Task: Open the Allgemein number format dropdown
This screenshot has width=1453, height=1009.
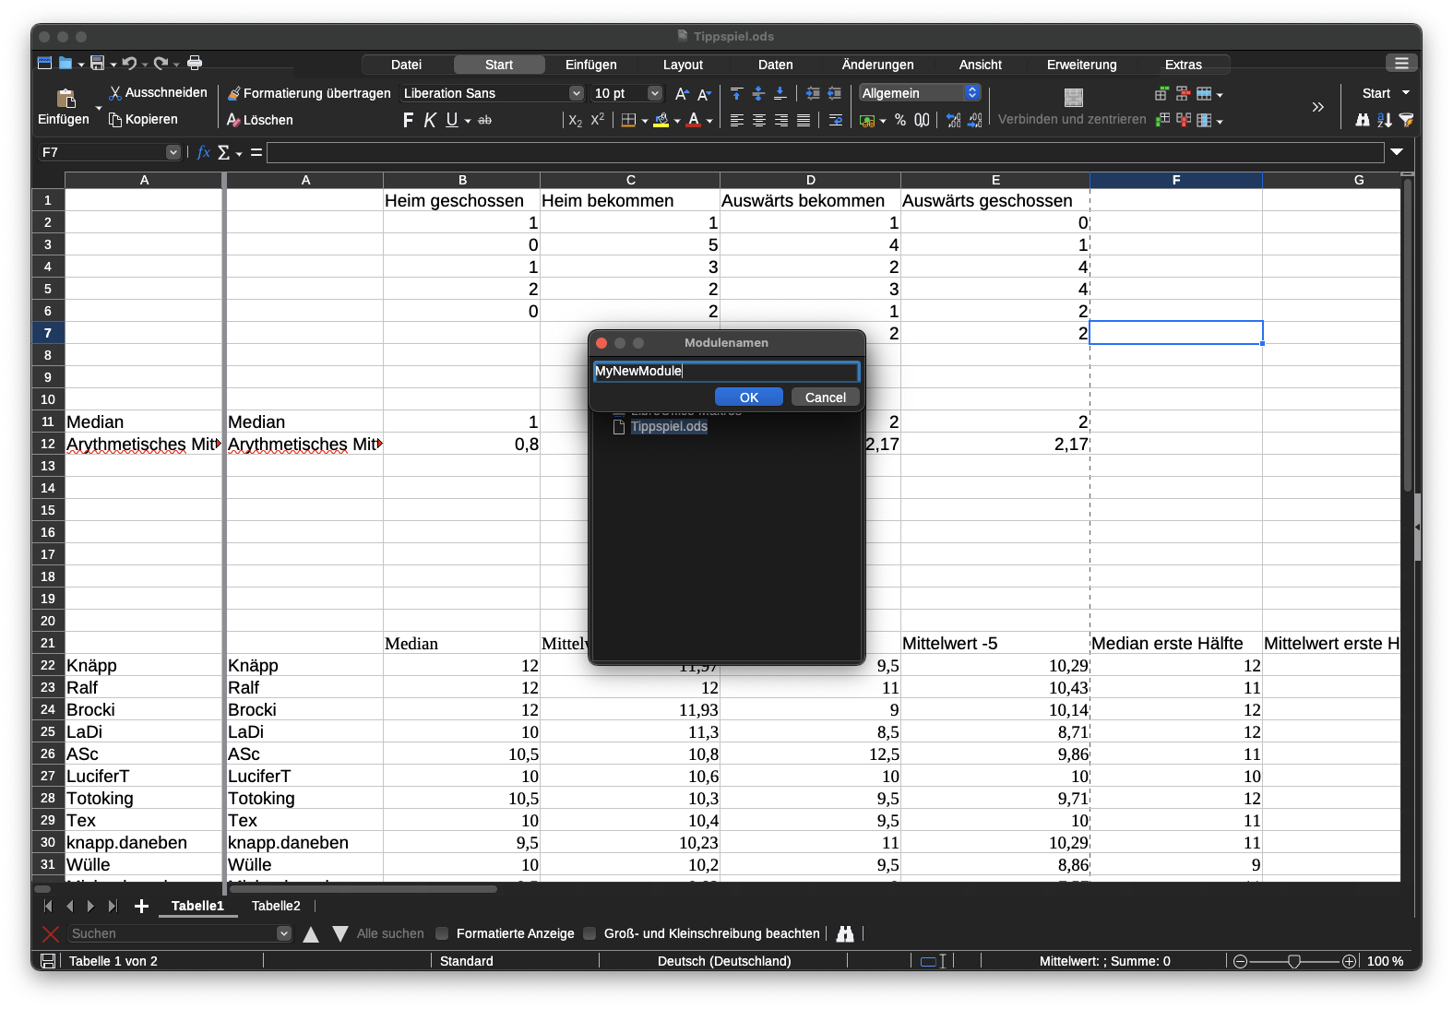Action: tap(971, 93)
